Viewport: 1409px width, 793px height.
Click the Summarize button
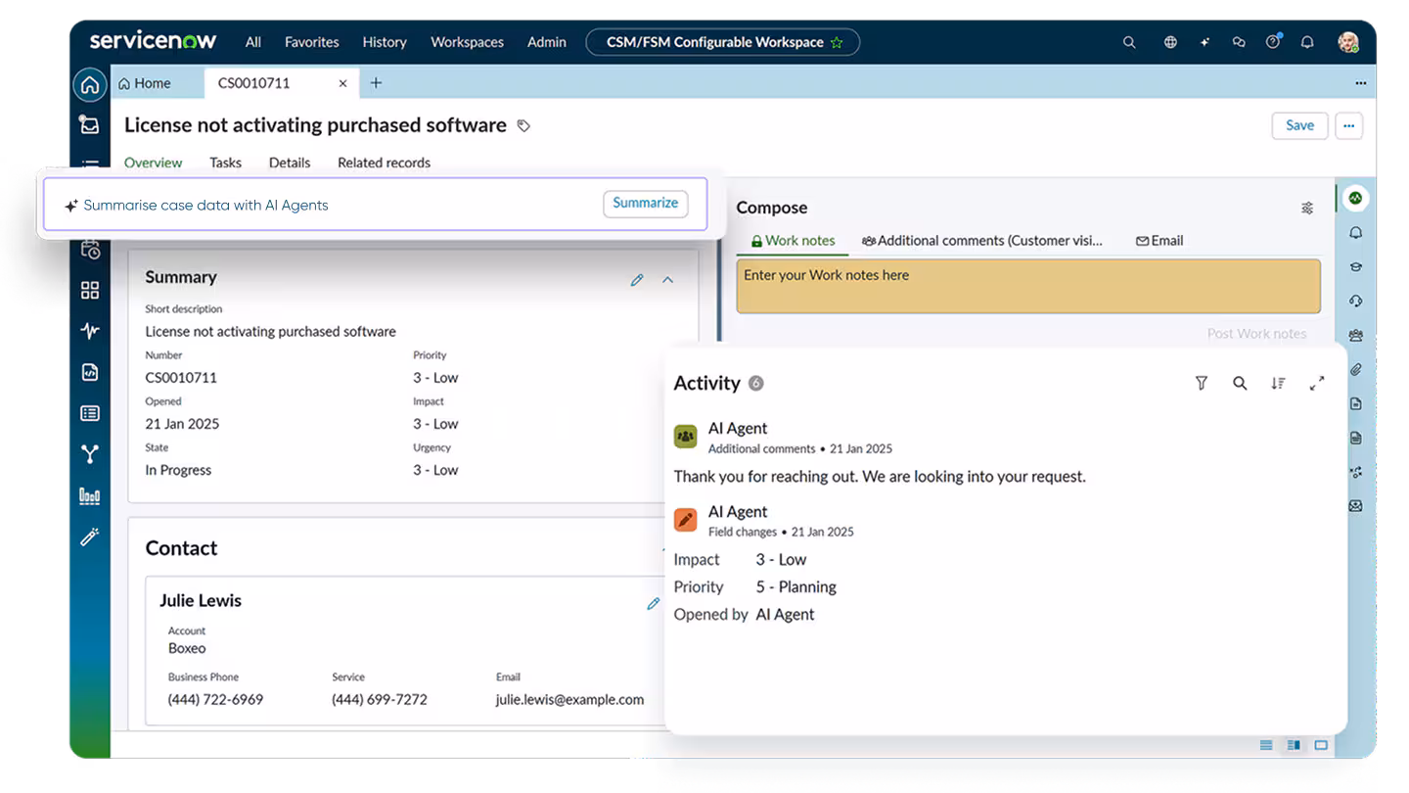pos(646,204)
